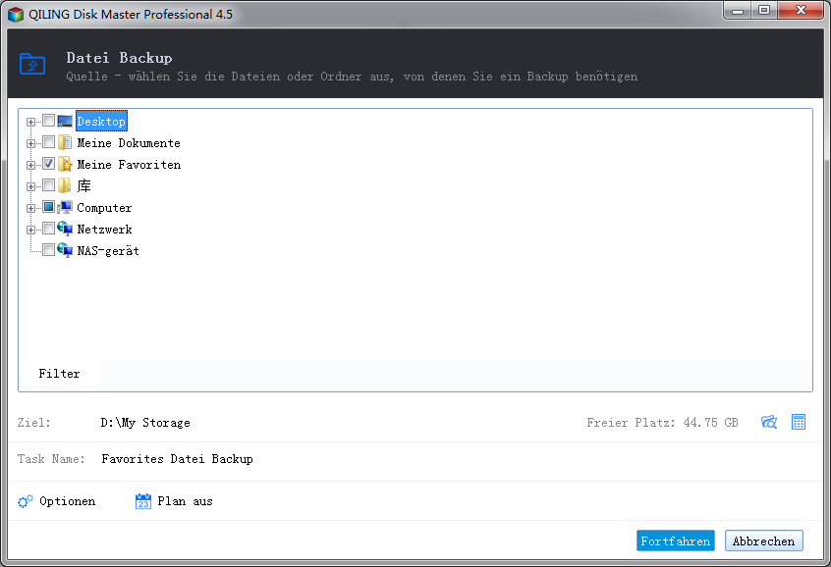The image size is (831, 567).
Task: Click the Fortfahren button
Action: [x=676, y=541]
